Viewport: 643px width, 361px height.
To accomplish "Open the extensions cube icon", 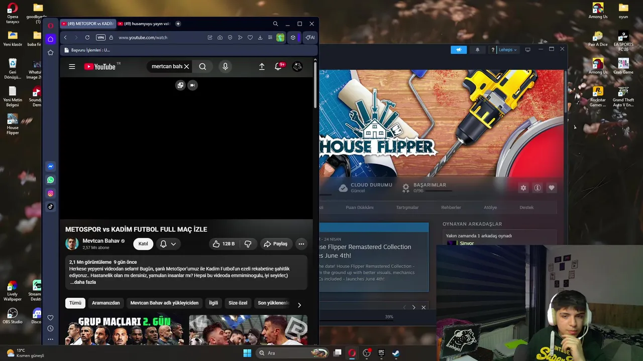I will (293, 38).
